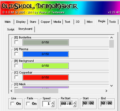Select the blue Plasma timeline bar
The height and width of the screenshot is (111, 120).
tap(46, 54)
